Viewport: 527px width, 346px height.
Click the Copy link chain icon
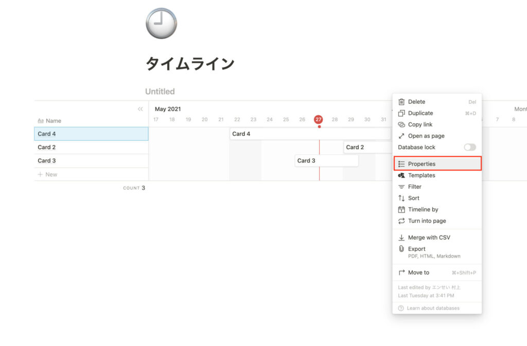[x=401, y=124]
